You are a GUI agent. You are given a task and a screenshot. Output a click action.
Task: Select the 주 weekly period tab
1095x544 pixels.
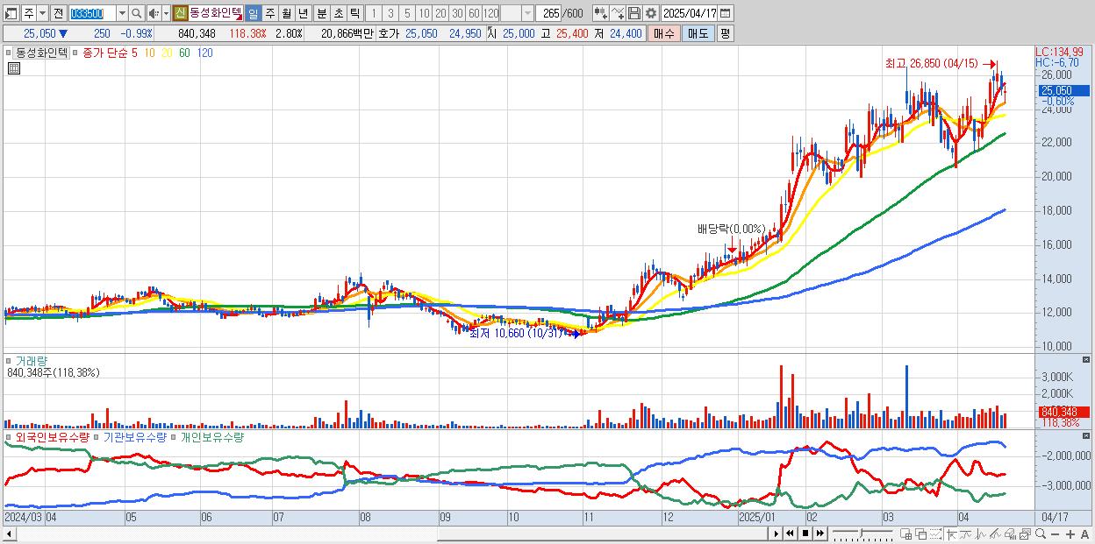click(x=269, y=13)
